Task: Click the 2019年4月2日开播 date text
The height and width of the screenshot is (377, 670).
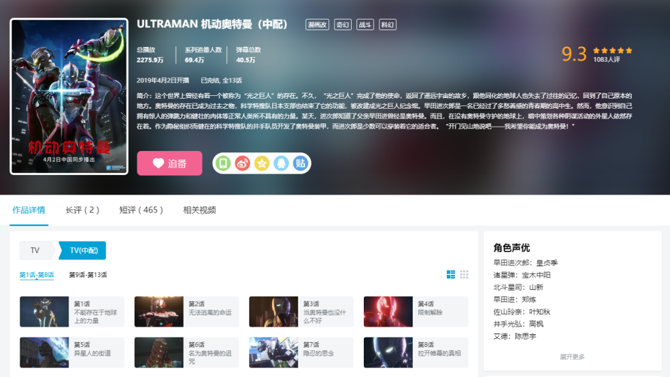Action: pyautogui.click(x=163, y=80)
